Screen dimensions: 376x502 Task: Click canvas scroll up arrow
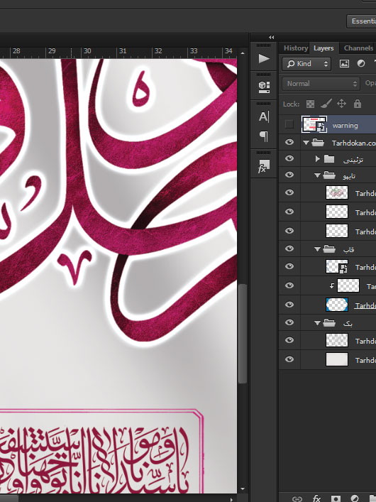(x=242, y=53)
